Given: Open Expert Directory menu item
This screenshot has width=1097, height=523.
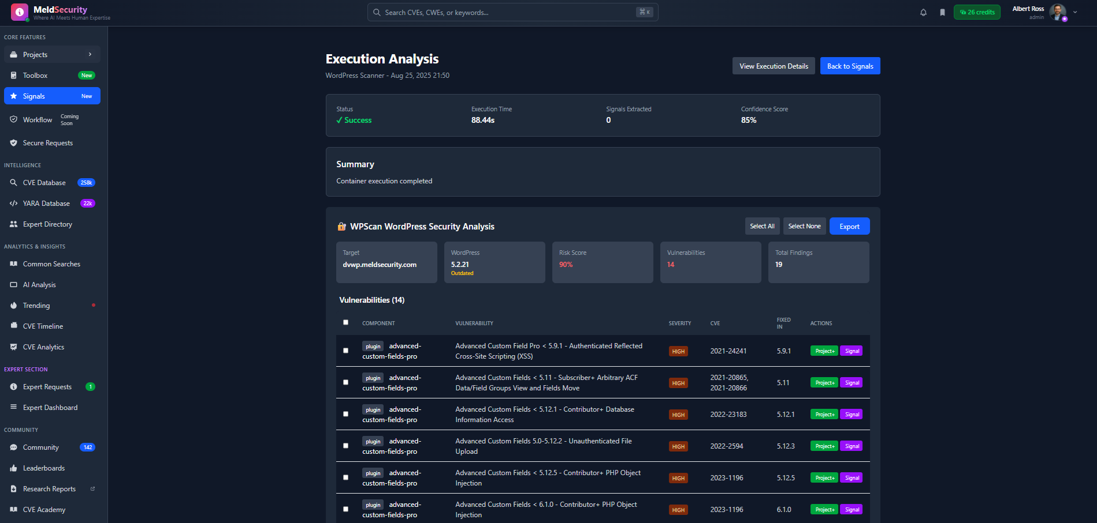Looking at the screenshot, I should 52,224.
